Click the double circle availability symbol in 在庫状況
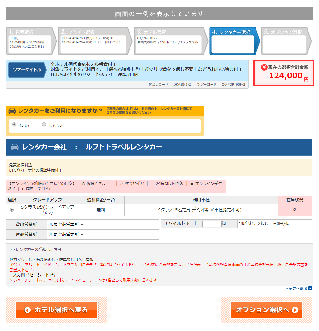The height and width of the screenshot is (331, 319). pos(295,210)
